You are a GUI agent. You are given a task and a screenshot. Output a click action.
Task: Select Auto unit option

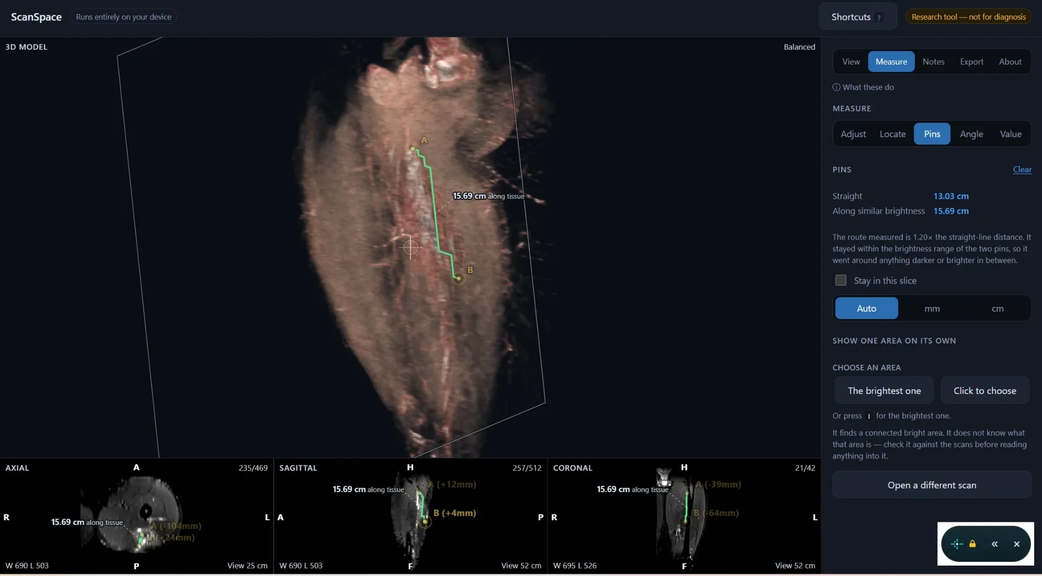[866, 308]
